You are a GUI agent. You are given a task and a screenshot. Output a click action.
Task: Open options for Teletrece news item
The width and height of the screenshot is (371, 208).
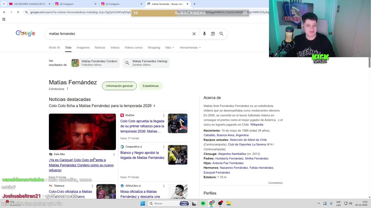[x=92, y=186]
